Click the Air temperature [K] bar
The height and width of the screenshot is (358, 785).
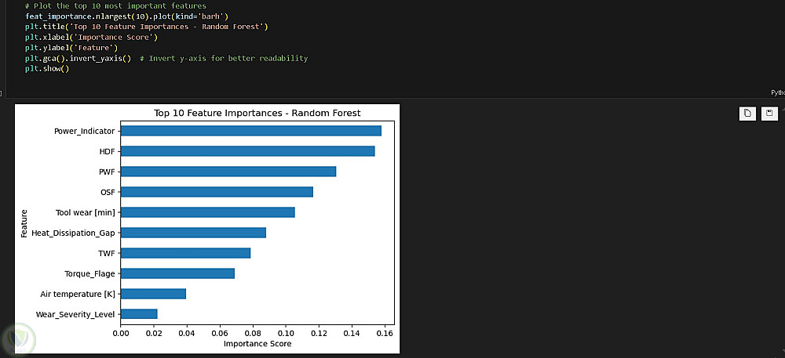153,294
